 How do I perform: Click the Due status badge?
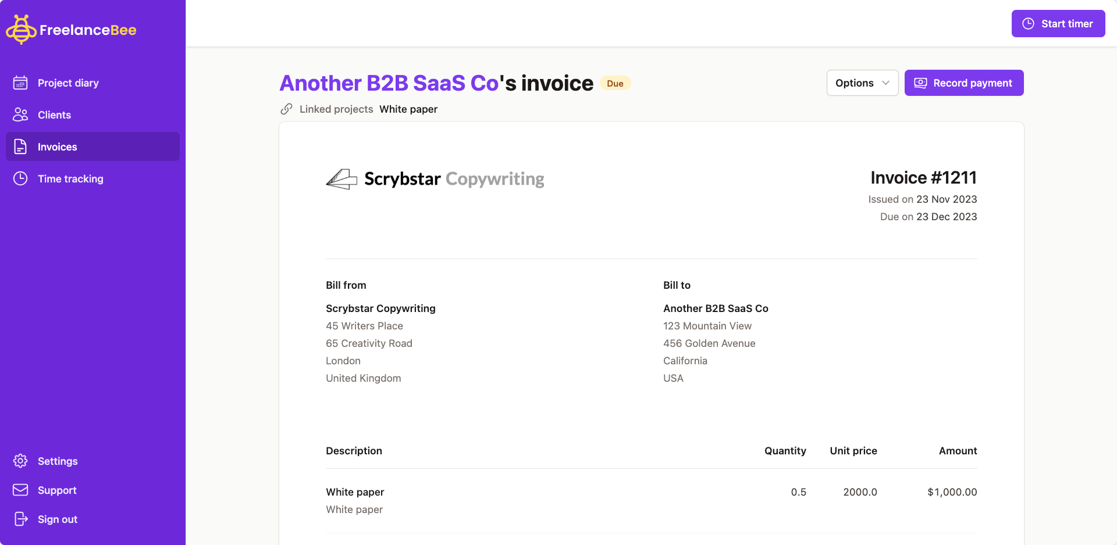point(615,84)
